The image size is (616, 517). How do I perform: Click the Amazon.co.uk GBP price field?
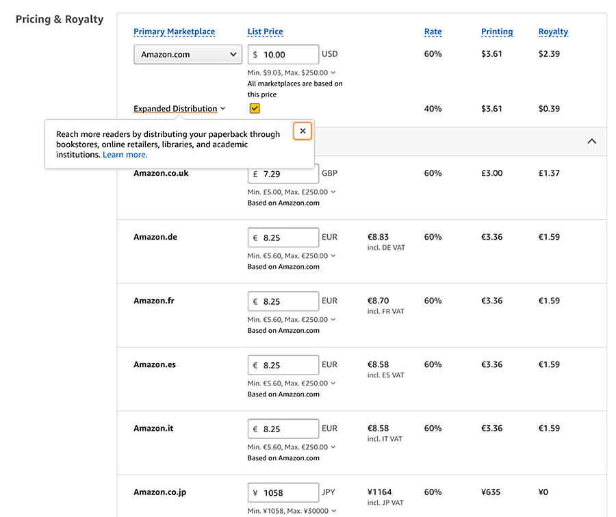283,174
